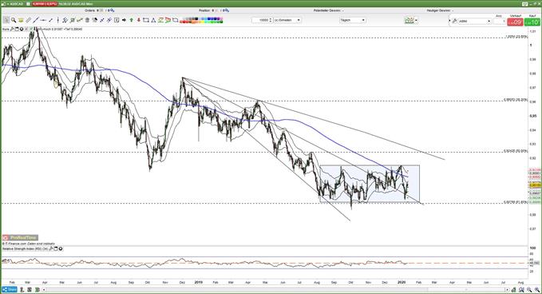Image resolution: width=542 pixels, height=294 pixels.
Task: Pick the green color swatch
Action: tap(212, 22)
